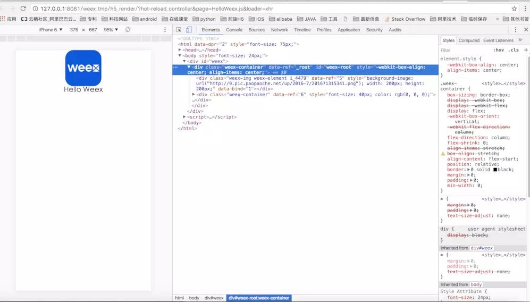
Task: Switch to the Audits tab
Action: [x=395, y=30]
